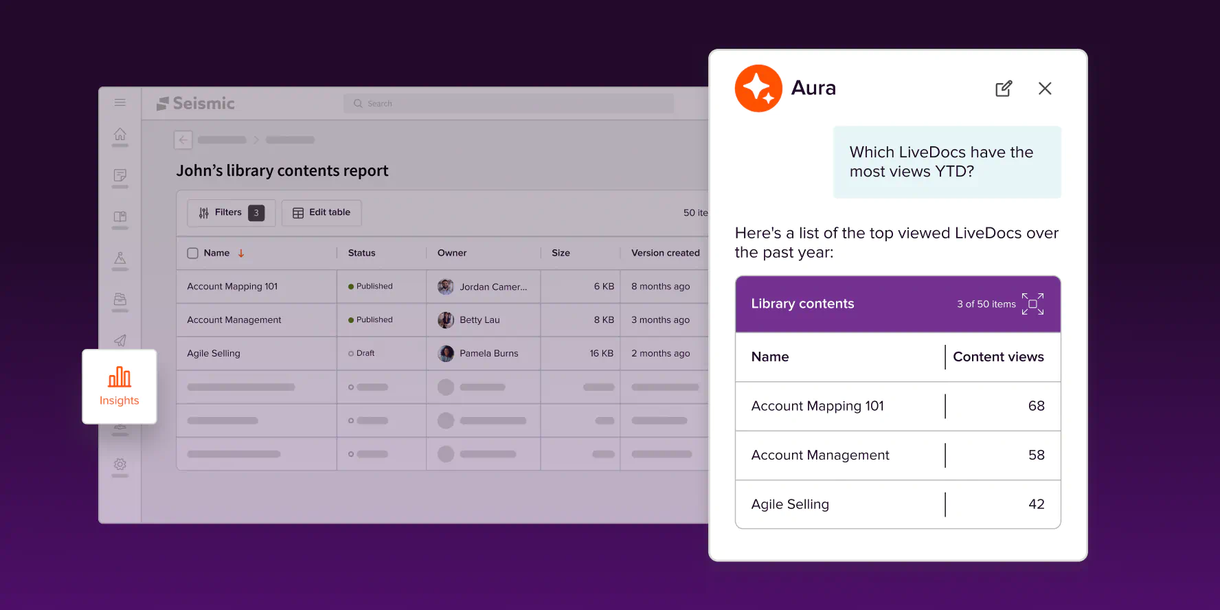Sort by Name using the orange arrow
This screenshot has width=1220, height=610.
click(x=241, y=253)
